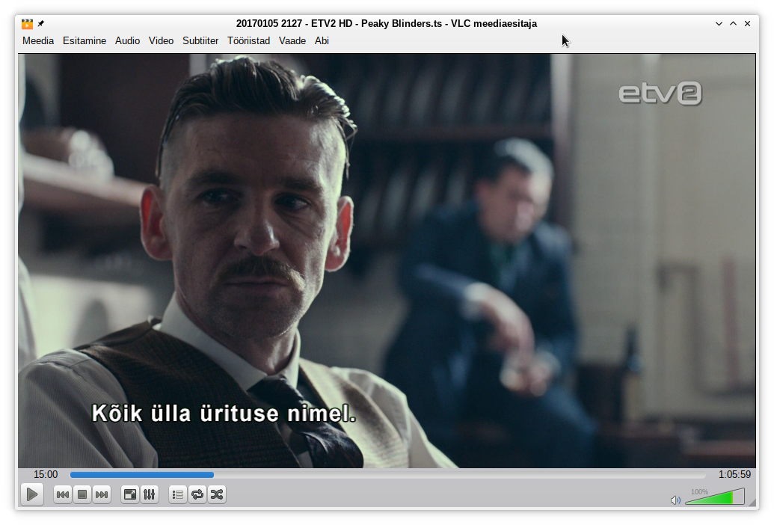Click the playback seek bar
The width and height of the screenshot is (774, 525).
click(x=387, y=475)
